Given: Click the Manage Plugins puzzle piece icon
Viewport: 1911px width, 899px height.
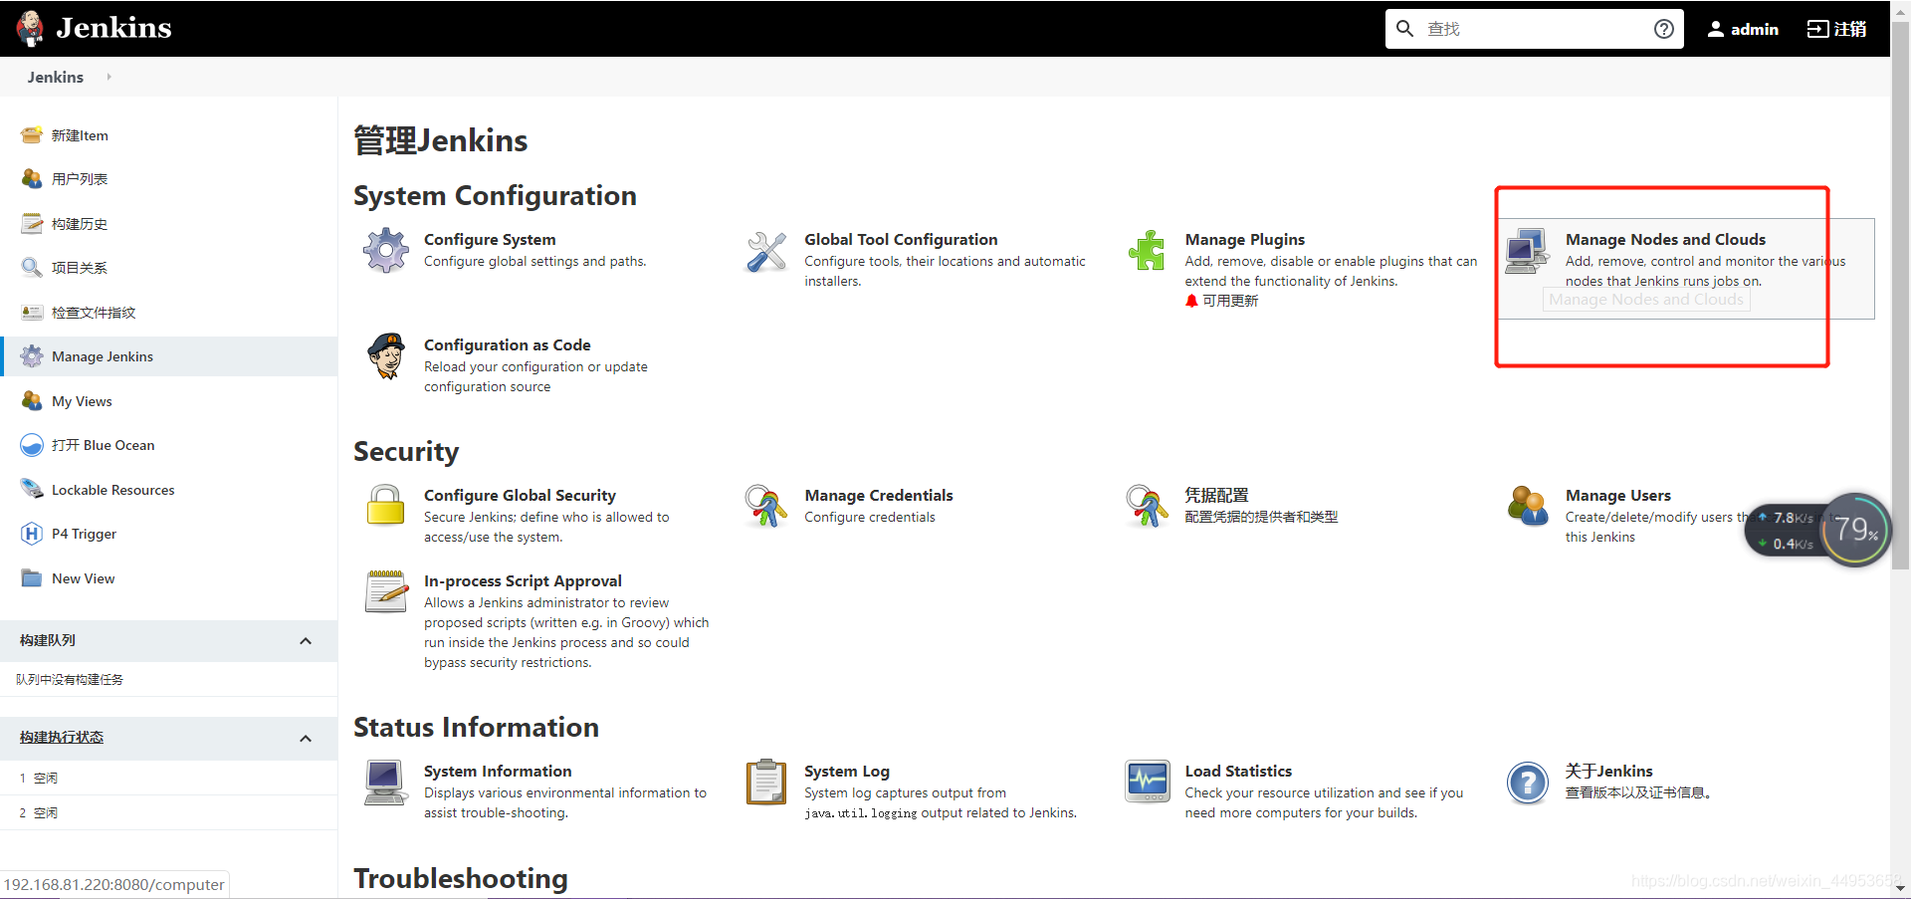Looking at the screenshot, I should [1148, 251].
